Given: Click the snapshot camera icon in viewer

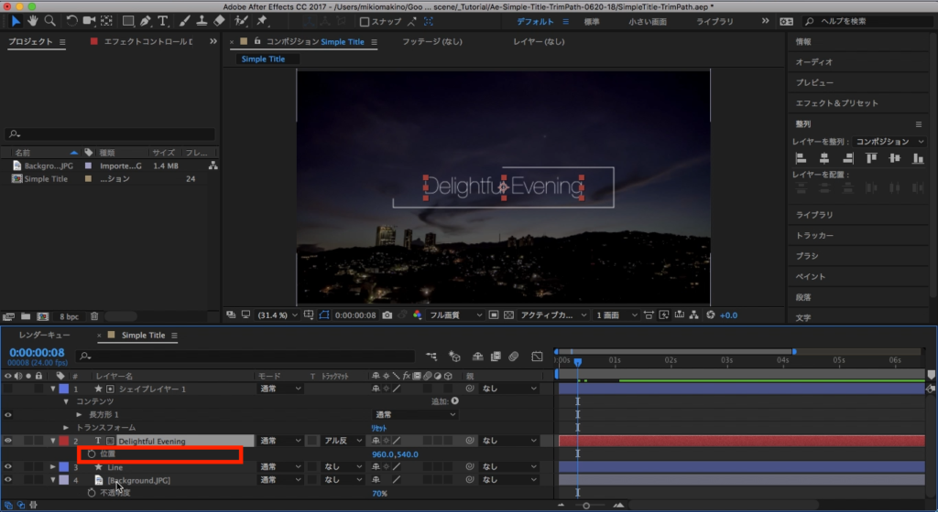Looking at the screenshot, I should point(387,315).
